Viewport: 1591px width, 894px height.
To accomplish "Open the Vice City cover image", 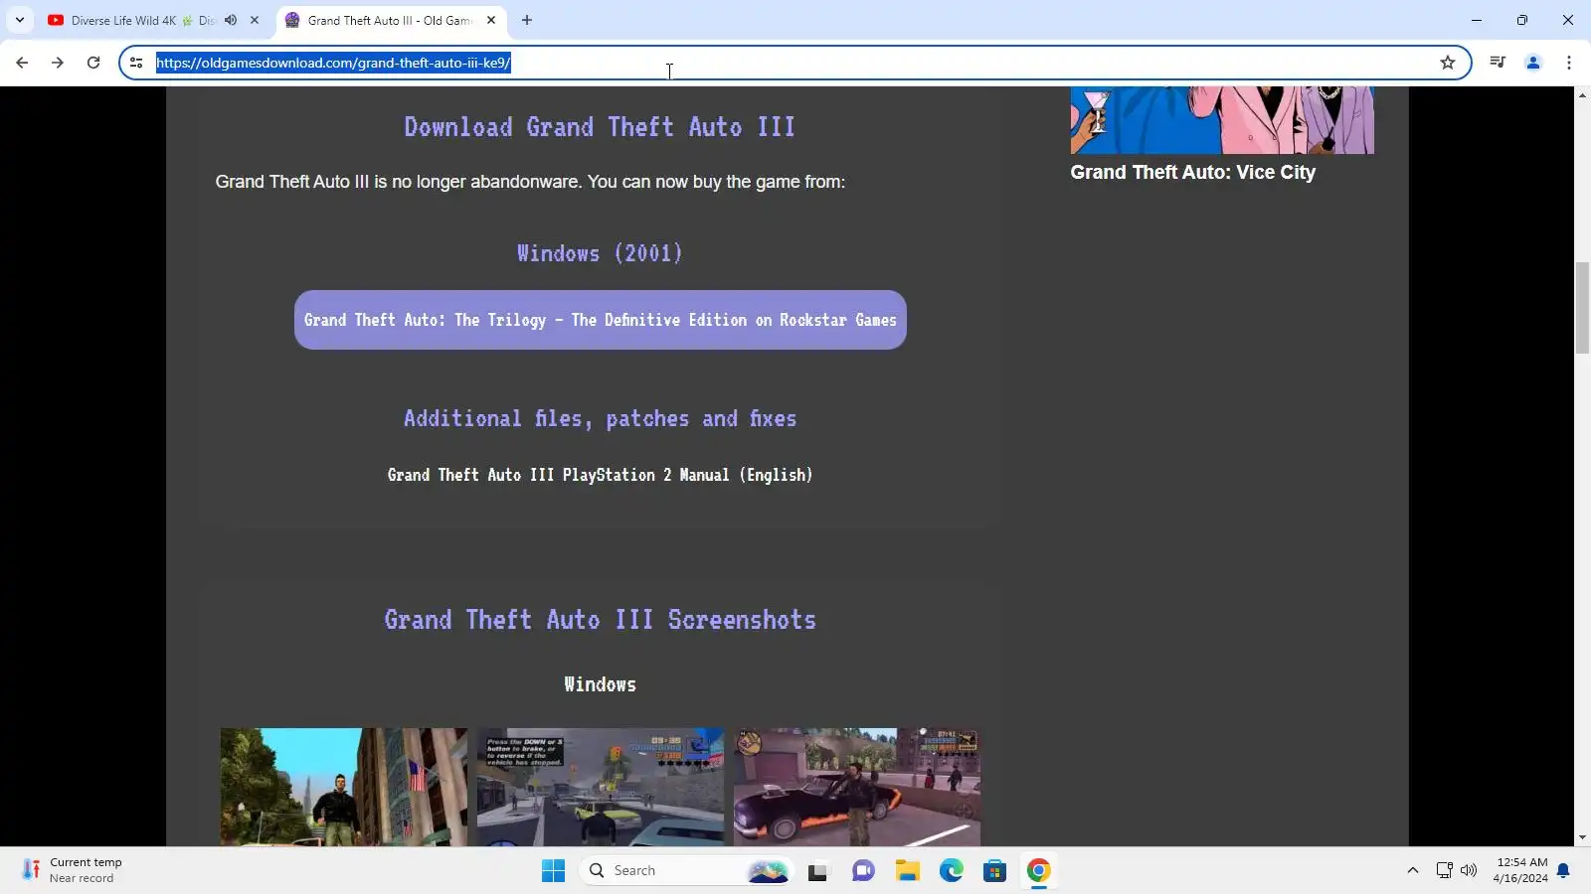I will tap(1222, 120).
